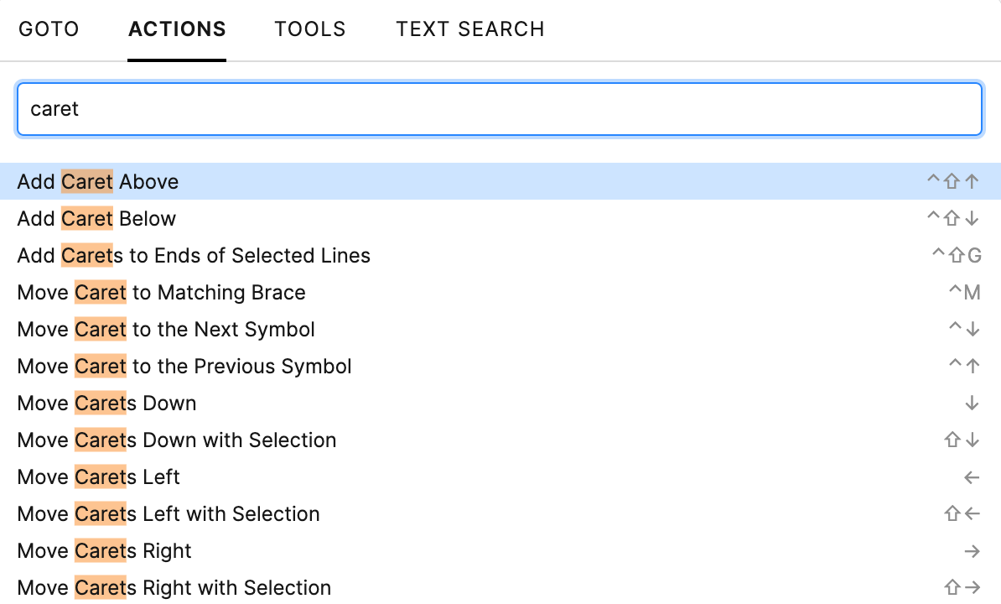Select the ACTIONS tab
The image size is (1001, 604).
177,29
